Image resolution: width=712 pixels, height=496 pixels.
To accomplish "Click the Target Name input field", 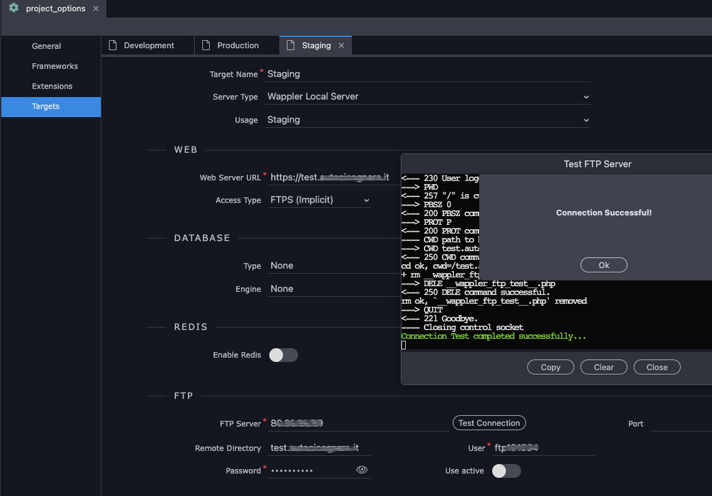I will (x=427, y=74).
